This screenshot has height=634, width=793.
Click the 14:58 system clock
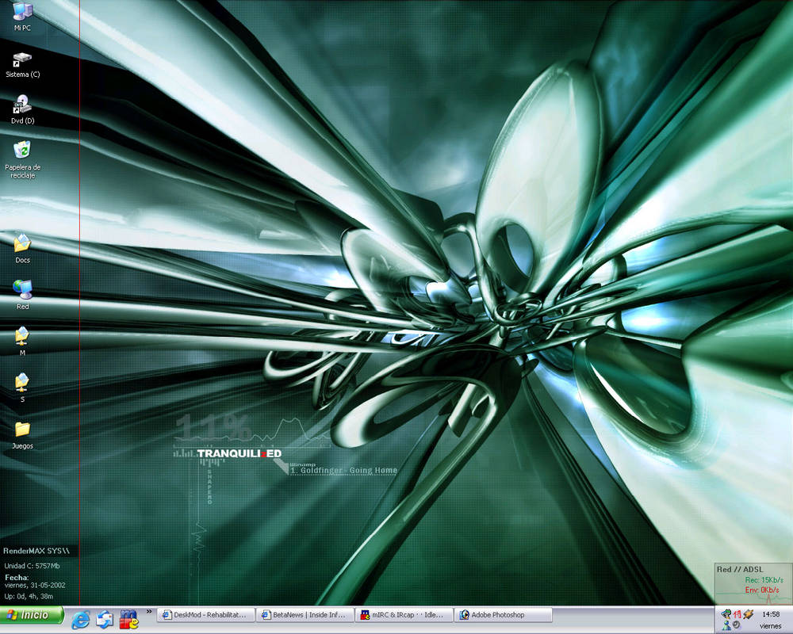(771, 614)
